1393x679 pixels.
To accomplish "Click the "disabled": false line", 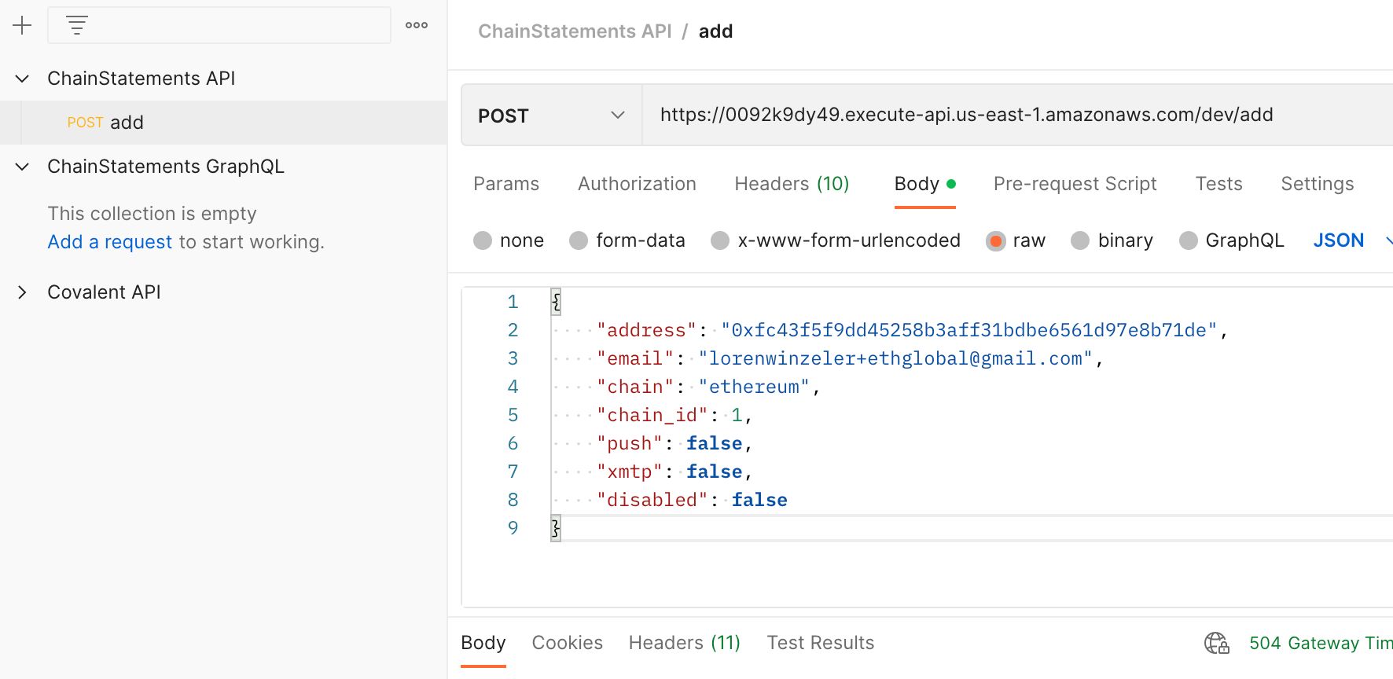I will [692, 500].
